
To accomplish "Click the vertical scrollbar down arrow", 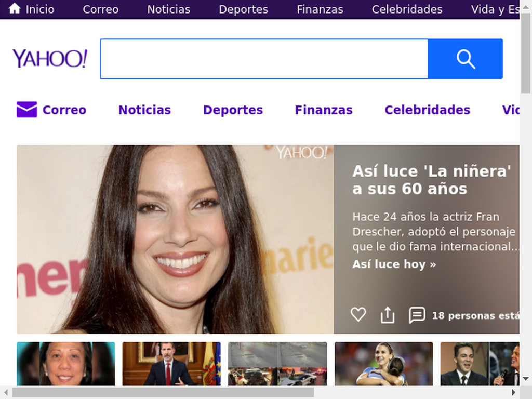I will point(526,379).
